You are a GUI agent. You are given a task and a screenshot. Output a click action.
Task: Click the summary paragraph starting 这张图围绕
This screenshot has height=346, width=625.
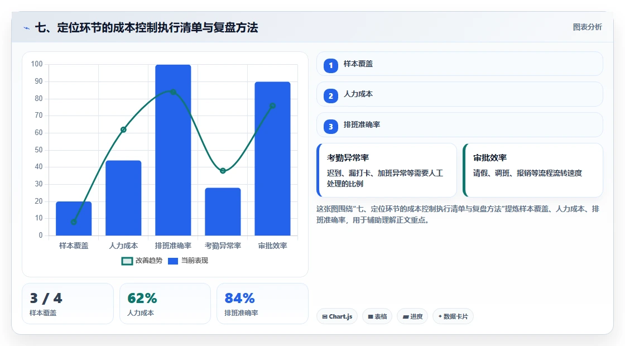click(458, 214)
